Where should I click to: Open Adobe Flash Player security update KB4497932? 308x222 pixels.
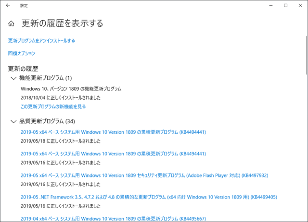(x=144, y=175)
